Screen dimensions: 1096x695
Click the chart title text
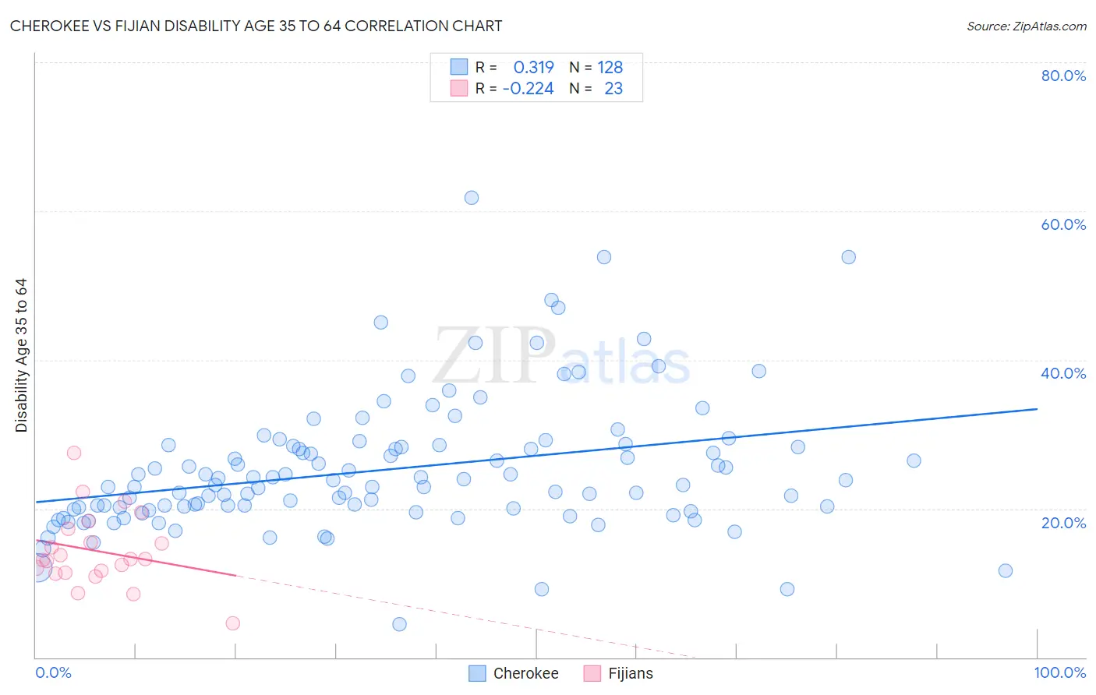pyautogui.click(x=256, y=26)
